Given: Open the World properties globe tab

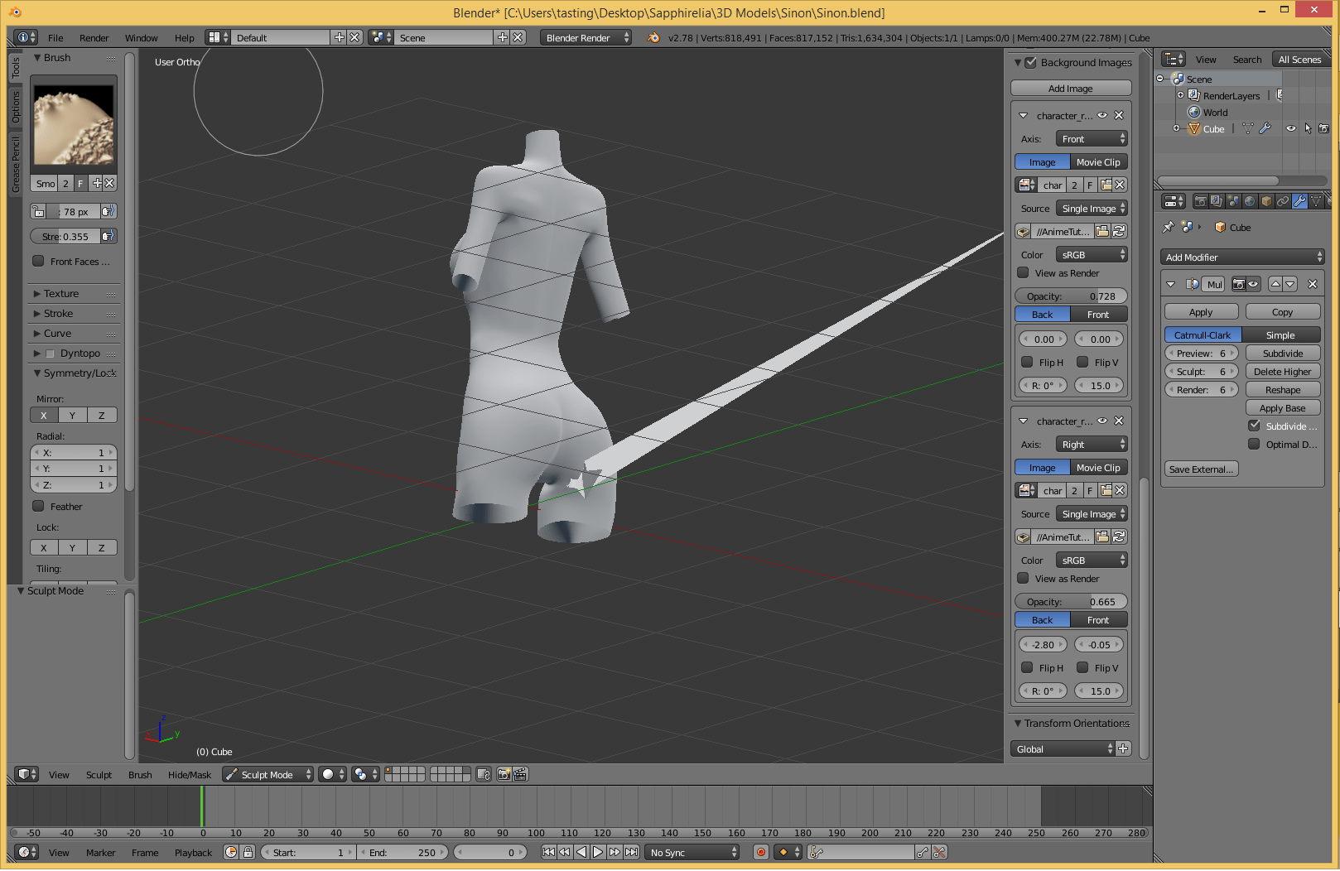Looking at the screenshot, I should [x=1250, y=200].
